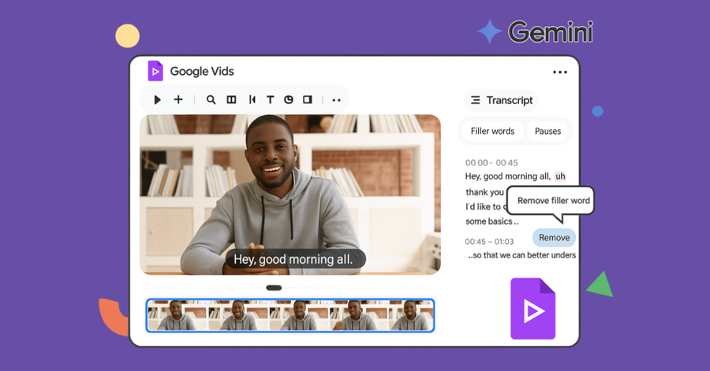
Task: Open the timer clock tool
Action: point(289,99)
